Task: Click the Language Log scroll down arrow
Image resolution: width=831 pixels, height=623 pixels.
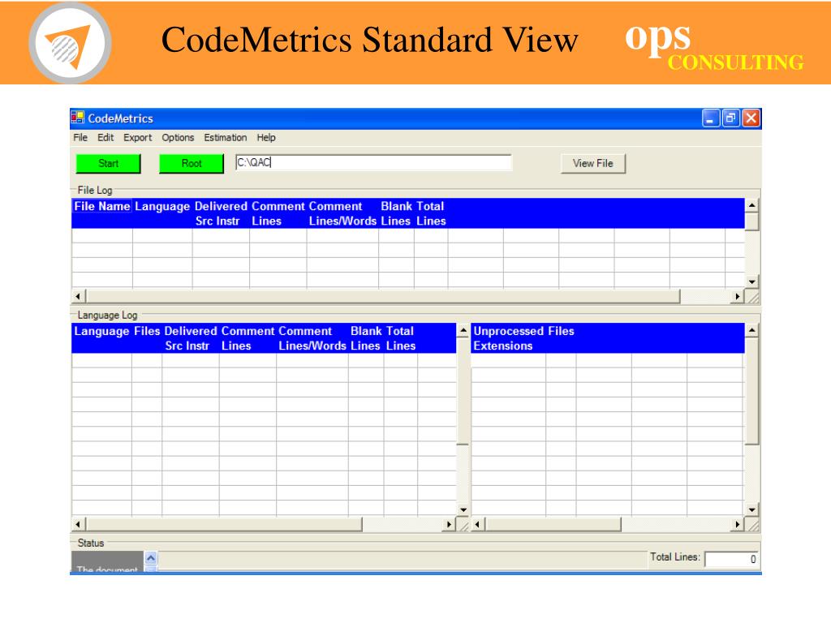Action: click(463, 510)
